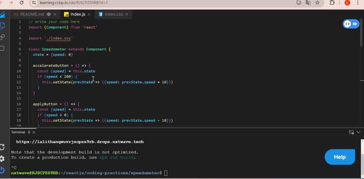Bookmark this page with the star icon
The width and height of the screenshot is (364, 179).
click(317, 3)
